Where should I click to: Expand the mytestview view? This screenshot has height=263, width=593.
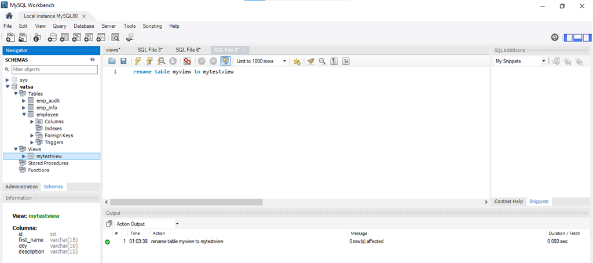[23, 156]
